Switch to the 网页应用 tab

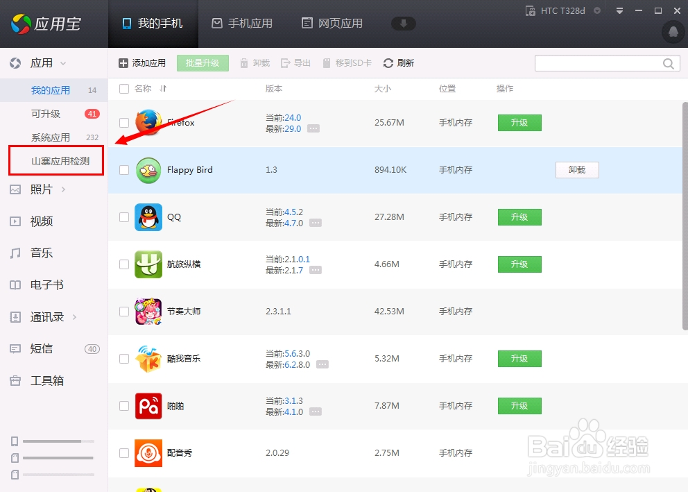tap(332, 24)
